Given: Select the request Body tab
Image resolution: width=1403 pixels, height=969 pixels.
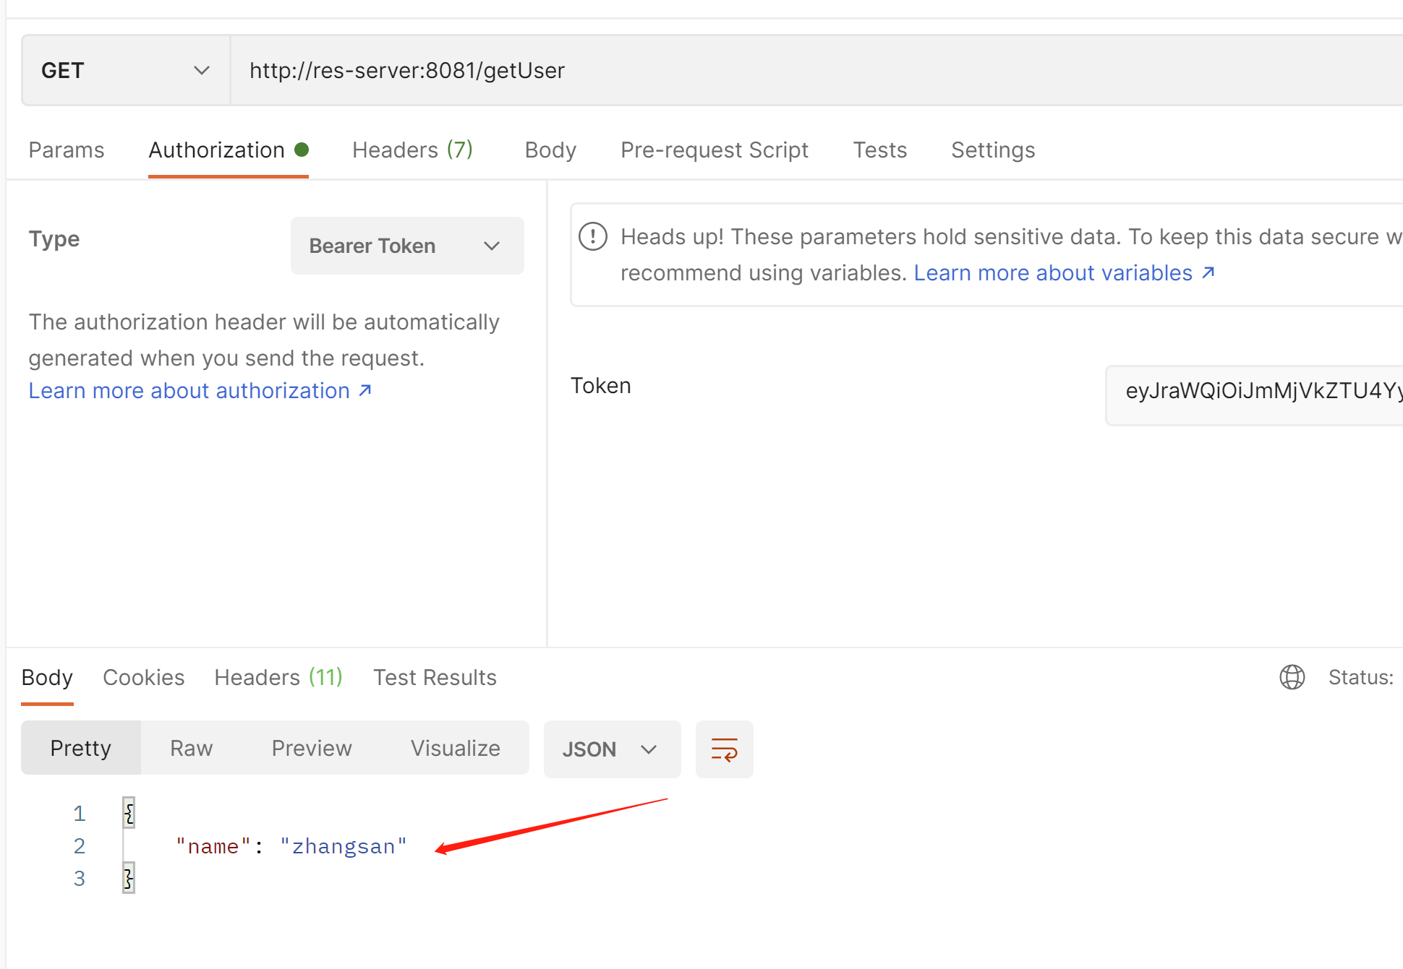Looking at the screenshot, I should pos(550,150).
